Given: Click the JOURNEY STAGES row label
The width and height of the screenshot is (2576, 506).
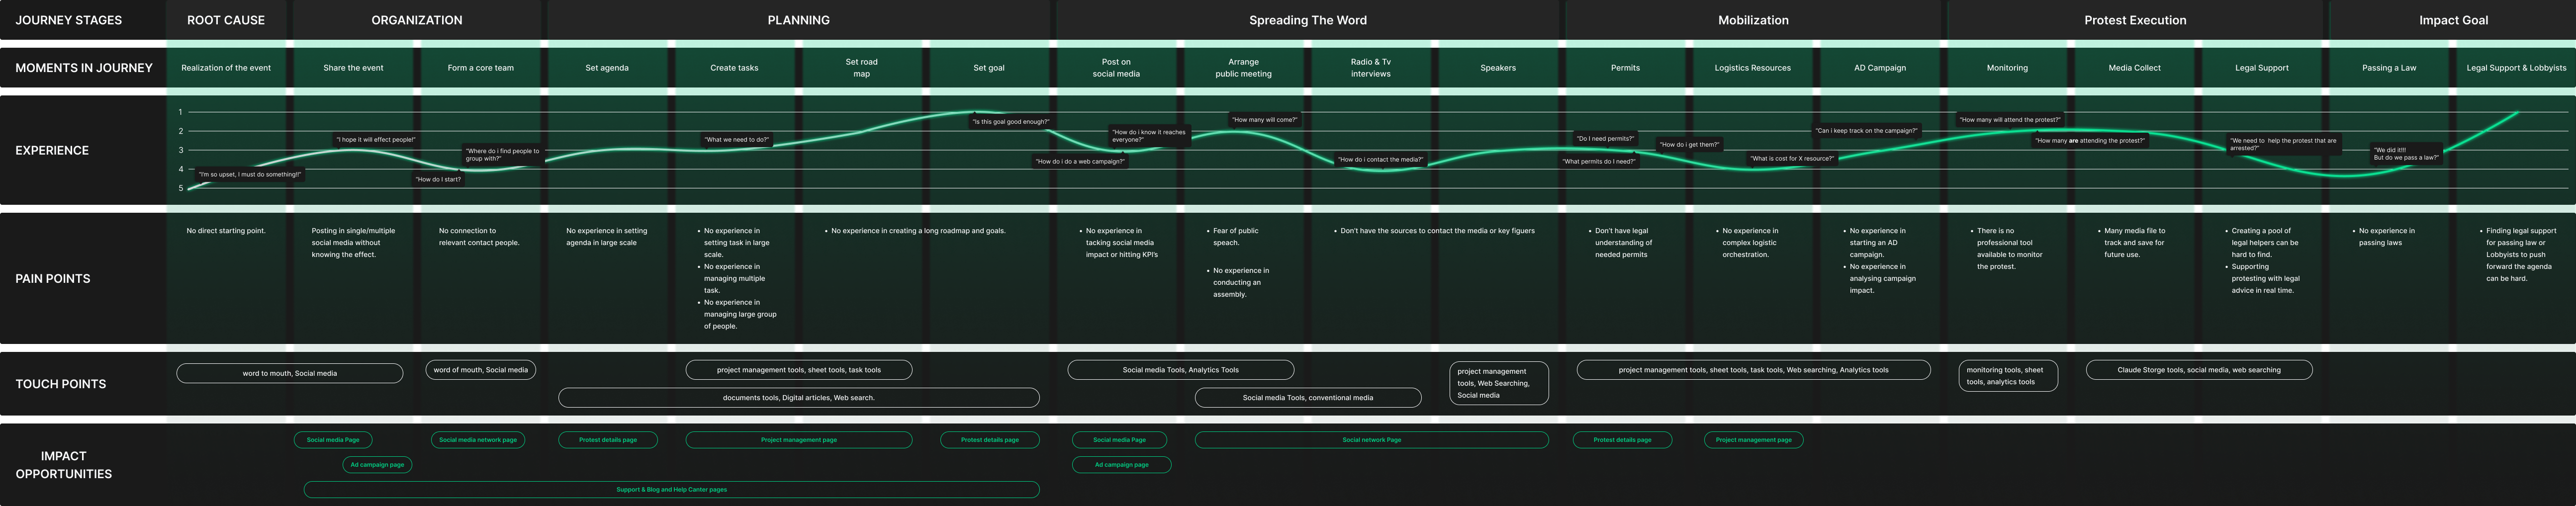Looking at the screenshot, I should coord(69,20).
